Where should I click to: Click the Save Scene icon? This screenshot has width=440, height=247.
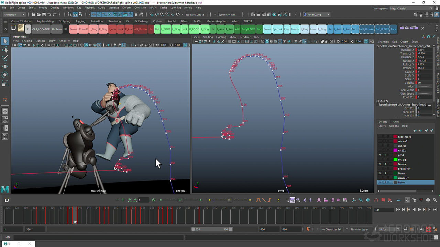[x=43, y=14]
